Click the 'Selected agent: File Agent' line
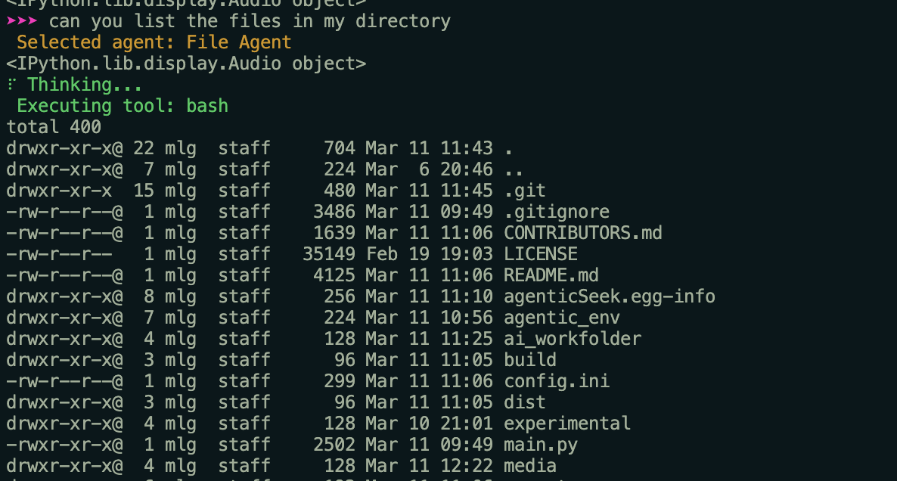The height and width of the screenshot is (481, 897). (x=154, y=42)
